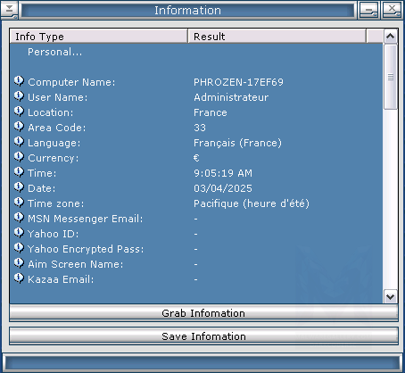Select the Personal... category row

click(196, 52)
